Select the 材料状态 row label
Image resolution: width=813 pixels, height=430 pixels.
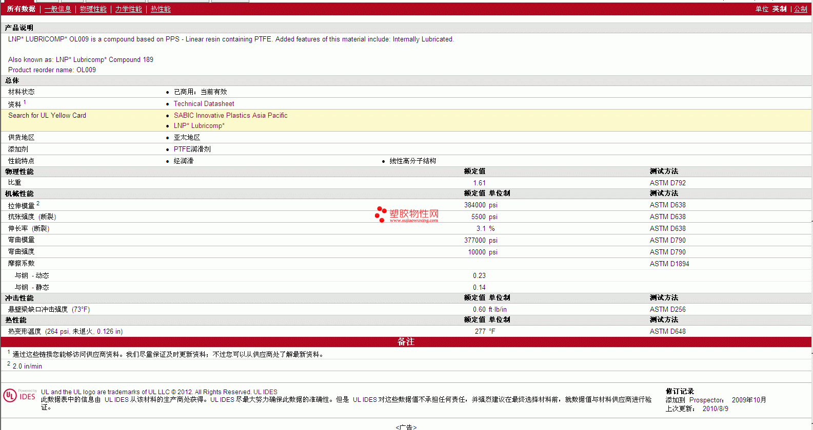tap(22, 92)
